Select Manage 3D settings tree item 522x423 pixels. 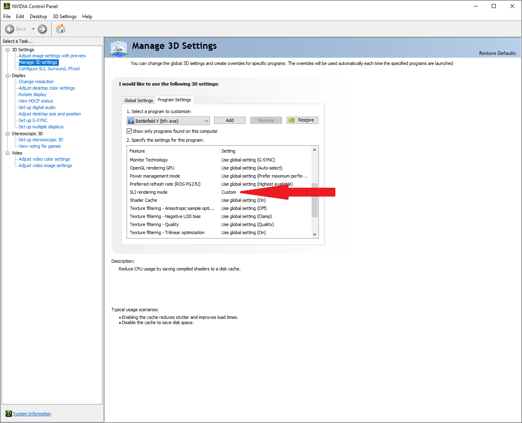click(38, 62)
